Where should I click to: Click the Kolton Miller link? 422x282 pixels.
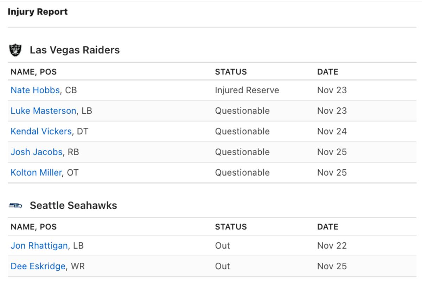point(36,173)
